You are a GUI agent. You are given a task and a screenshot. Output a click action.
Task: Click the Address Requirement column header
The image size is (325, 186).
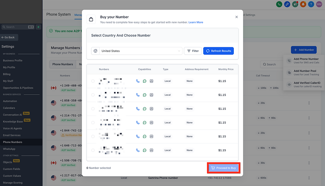[196, 69]
